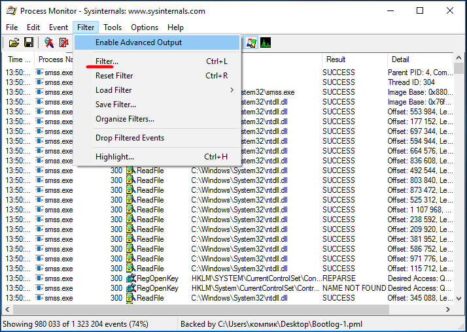467x332 pixels.
Task: Toggle the Capture events magnifier icon
Action: coord(49,43)
